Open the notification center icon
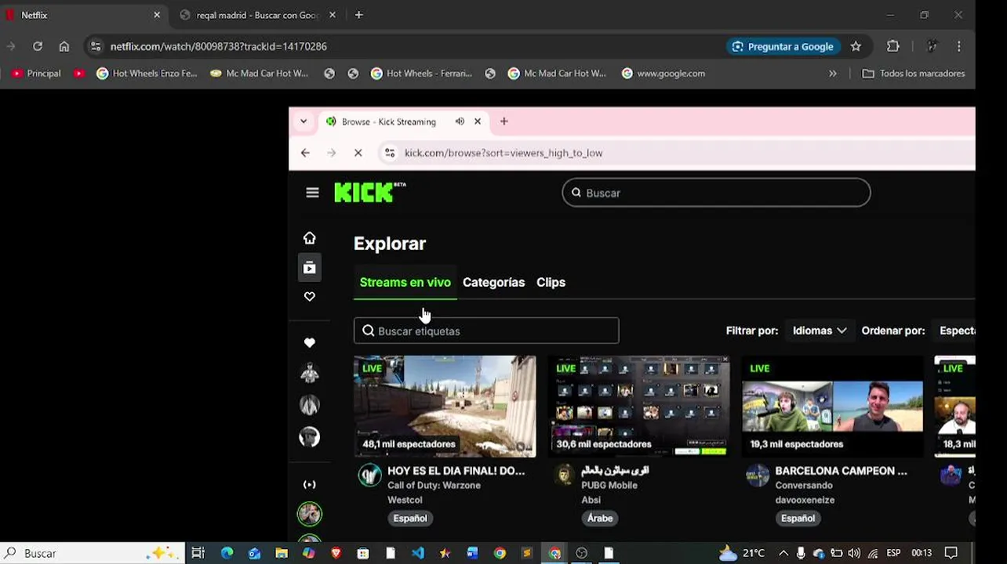 [x=951, y=553]
